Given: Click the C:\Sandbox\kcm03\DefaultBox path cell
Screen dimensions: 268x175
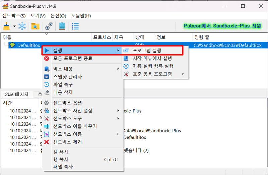Looking at the screenshot, I should pyautogui.click(x=227, y=45).
